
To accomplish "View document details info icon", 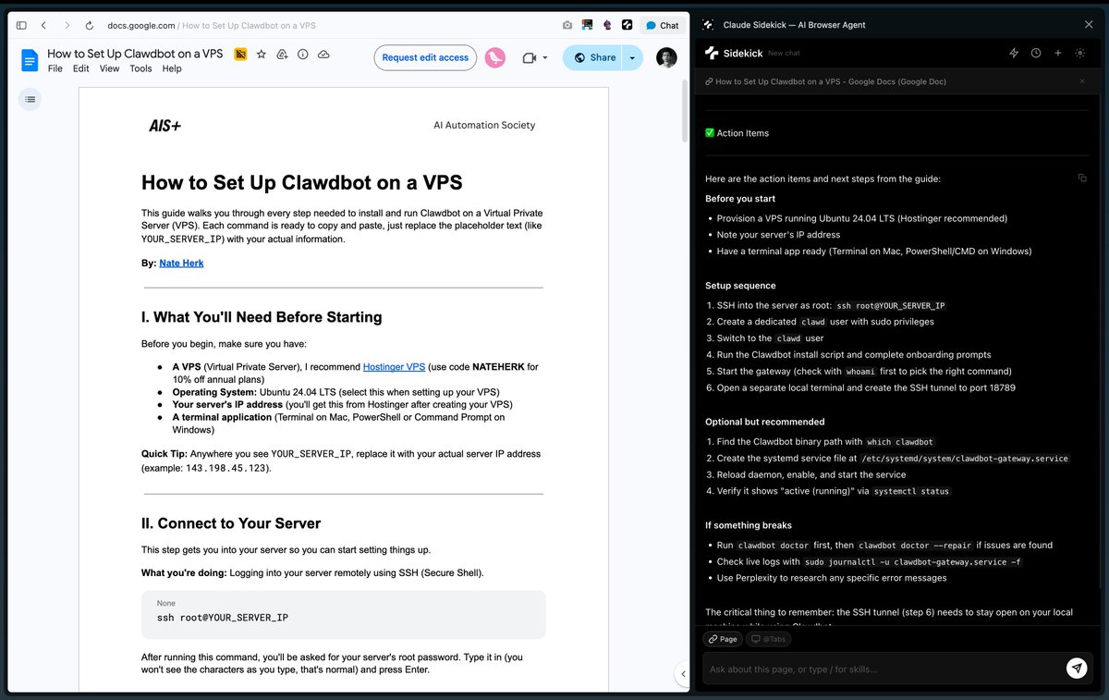I will pos(303,55).
